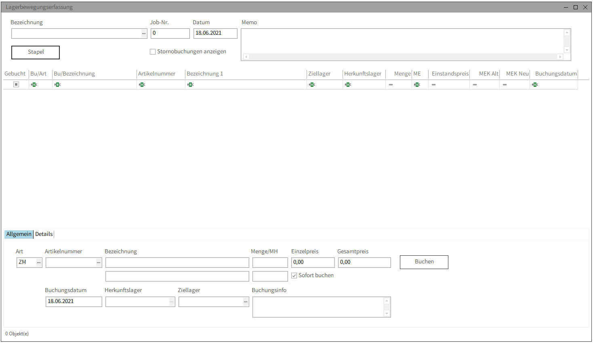Screen dimensions: 593x343
Task: Click the Memo scrollbar up arrow
Action: [x=567, y=33]
